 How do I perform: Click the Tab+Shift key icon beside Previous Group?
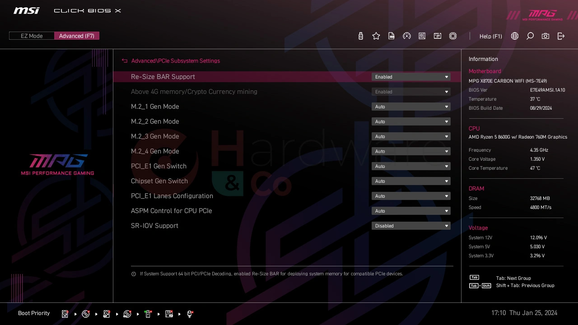(x=480, y=286)
